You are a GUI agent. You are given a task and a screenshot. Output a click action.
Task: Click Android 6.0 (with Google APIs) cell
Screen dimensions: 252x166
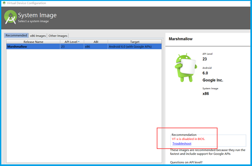point(135,47)
